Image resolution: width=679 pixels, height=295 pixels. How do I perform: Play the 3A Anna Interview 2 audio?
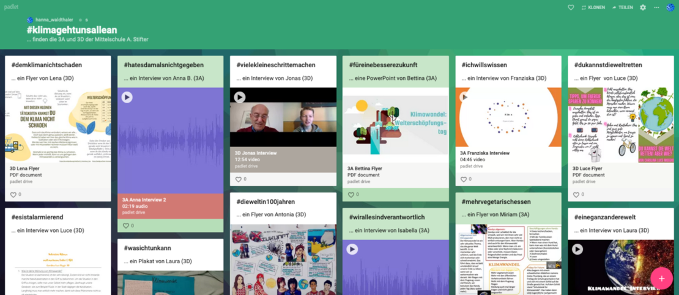pos(127,97)
